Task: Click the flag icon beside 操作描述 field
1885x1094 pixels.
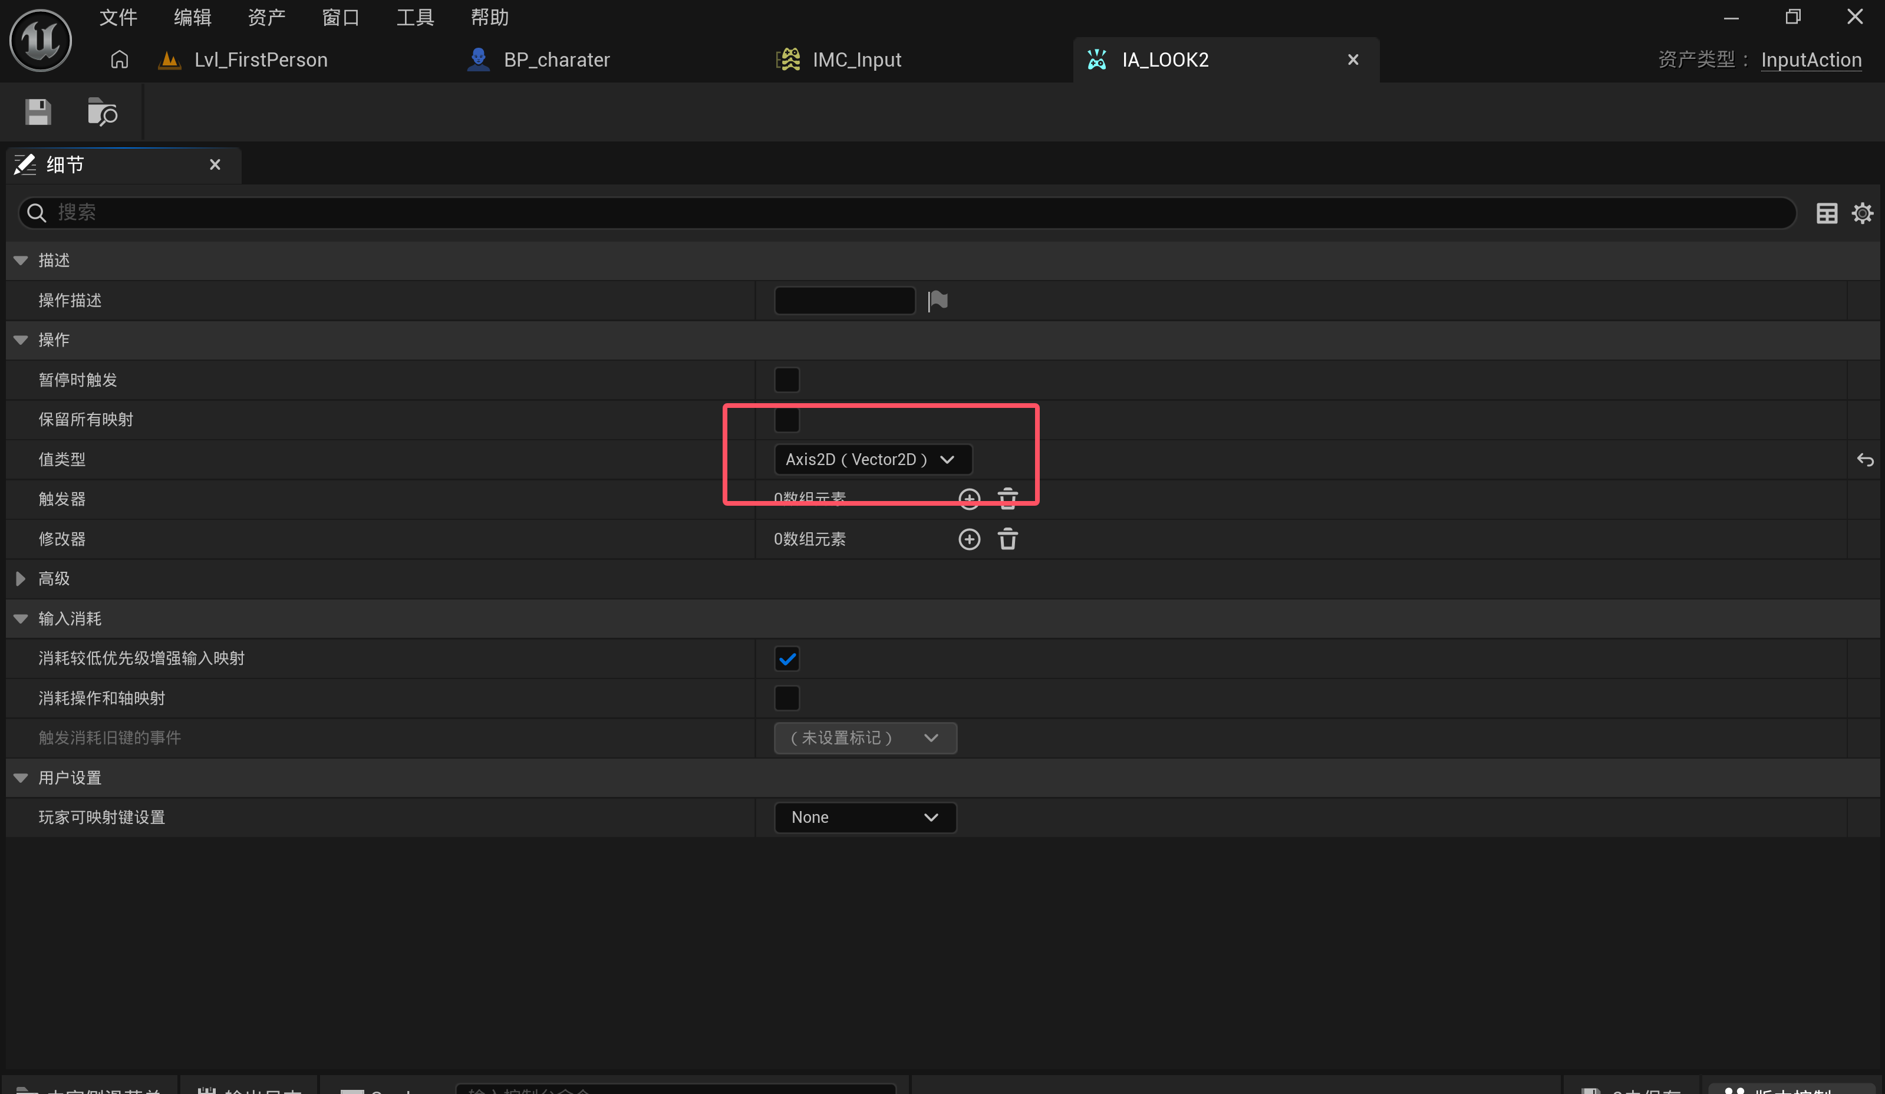Action: [937, 301]
